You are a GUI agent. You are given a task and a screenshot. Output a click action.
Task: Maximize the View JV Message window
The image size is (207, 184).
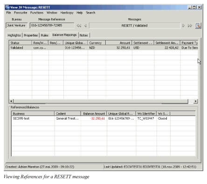pos(194,7)
